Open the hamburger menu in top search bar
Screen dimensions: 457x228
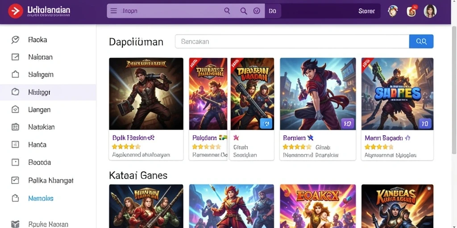(x=114, y=11)
